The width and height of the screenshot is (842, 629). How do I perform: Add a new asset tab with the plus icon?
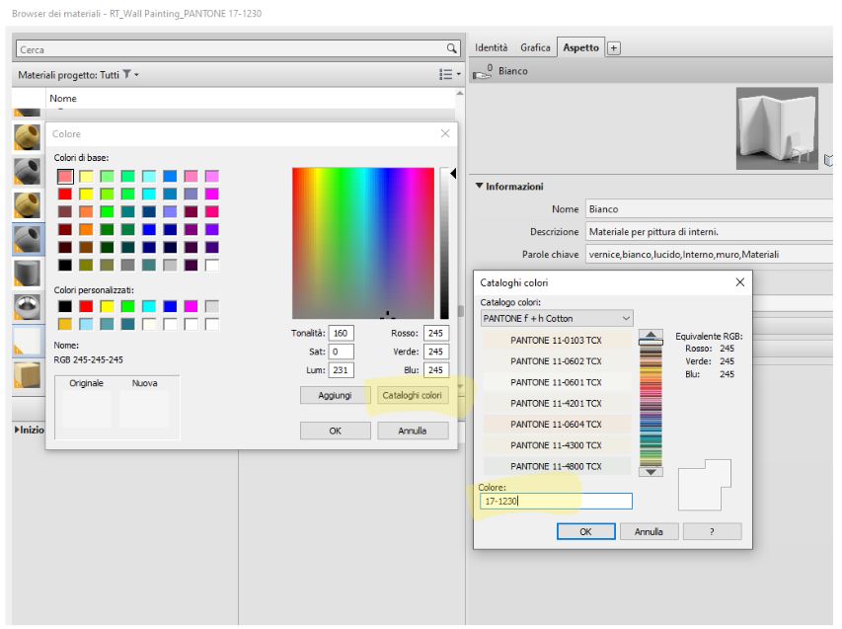click(x=613, y=47)
